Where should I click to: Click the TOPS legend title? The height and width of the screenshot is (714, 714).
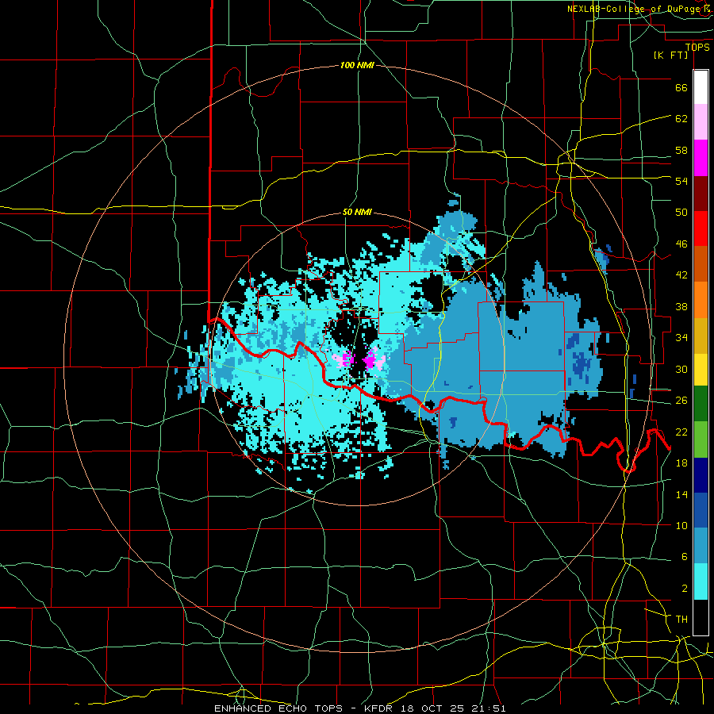coord(697,48)
